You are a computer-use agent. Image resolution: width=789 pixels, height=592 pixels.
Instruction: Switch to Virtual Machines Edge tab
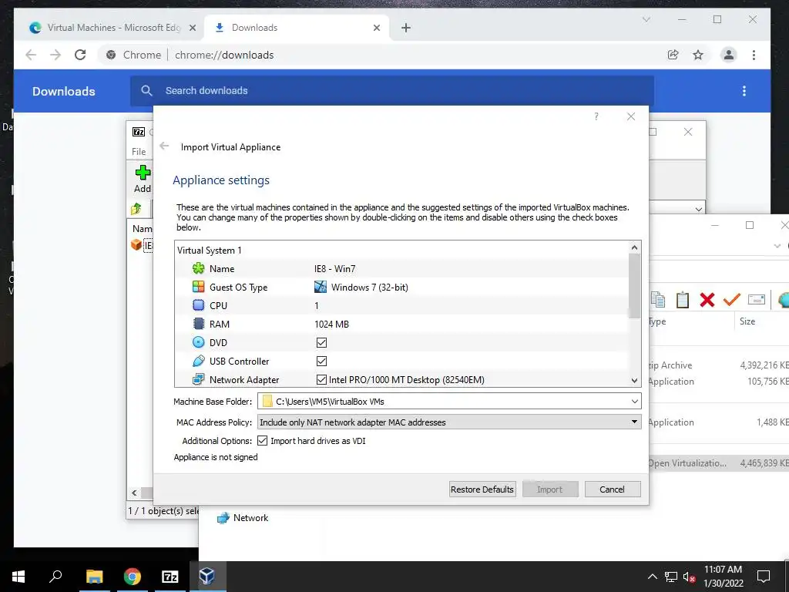[x=112, y=28]
